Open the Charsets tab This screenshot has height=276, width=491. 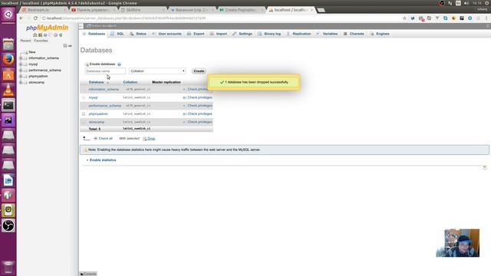click(354, 34)
